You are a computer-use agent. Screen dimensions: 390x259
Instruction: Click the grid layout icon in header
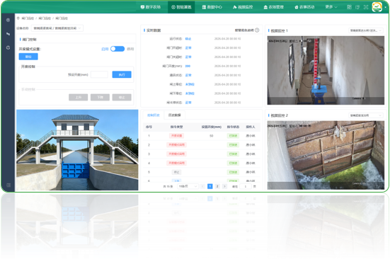pos(349,7)
